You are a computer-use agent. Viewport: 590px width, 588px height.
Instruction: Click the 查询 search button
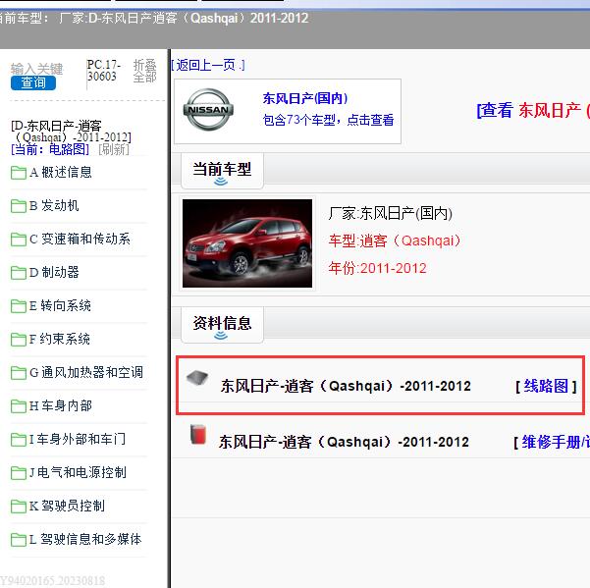tap(33, 82)
